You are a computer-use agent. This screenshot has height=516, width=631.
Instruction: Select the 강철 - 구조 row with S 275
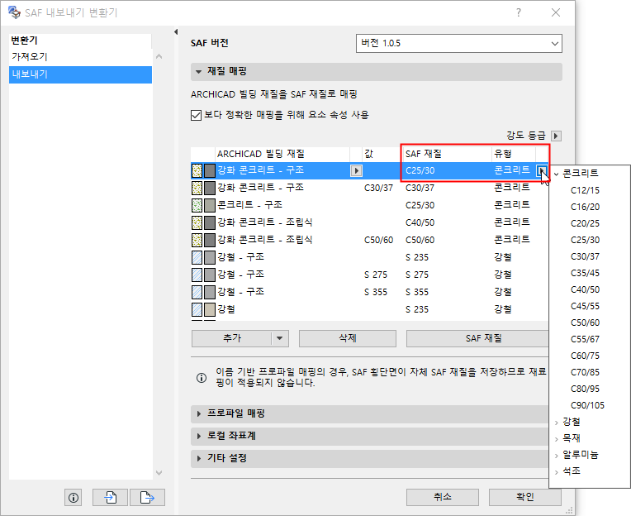point(369,275)
